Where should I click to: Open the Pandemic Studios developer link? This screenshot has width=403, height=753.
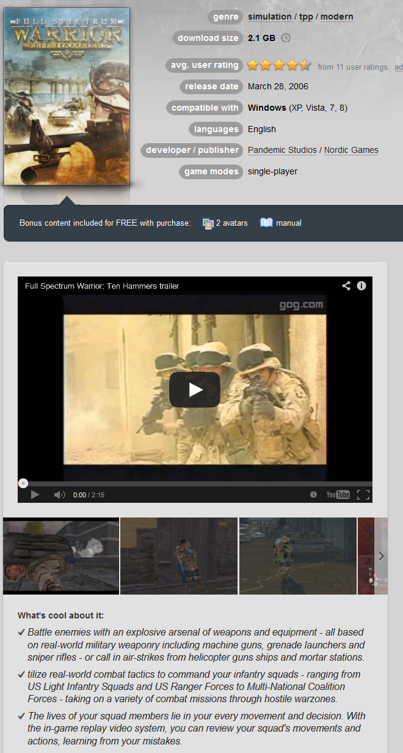tap(282, 150)
